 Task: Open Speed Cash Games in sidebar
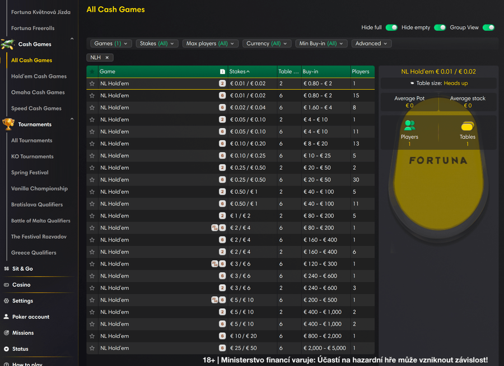pyautogui.click(x=36, y=108)
